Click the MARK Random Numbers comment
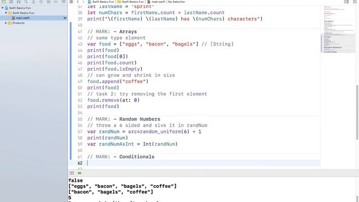The image size is (359, 202). click(x=123, y=119)
